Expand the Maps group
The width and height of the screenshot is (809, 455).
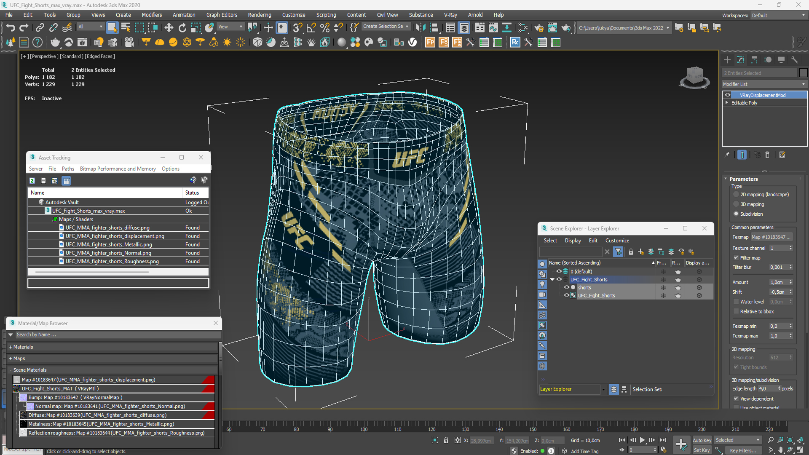point(11,359)
